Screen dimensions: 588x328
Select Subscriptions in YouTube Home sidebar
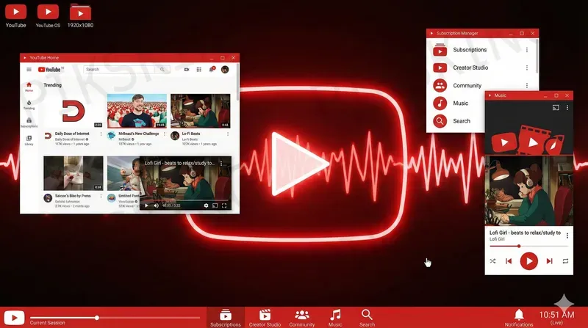(29, 123)
